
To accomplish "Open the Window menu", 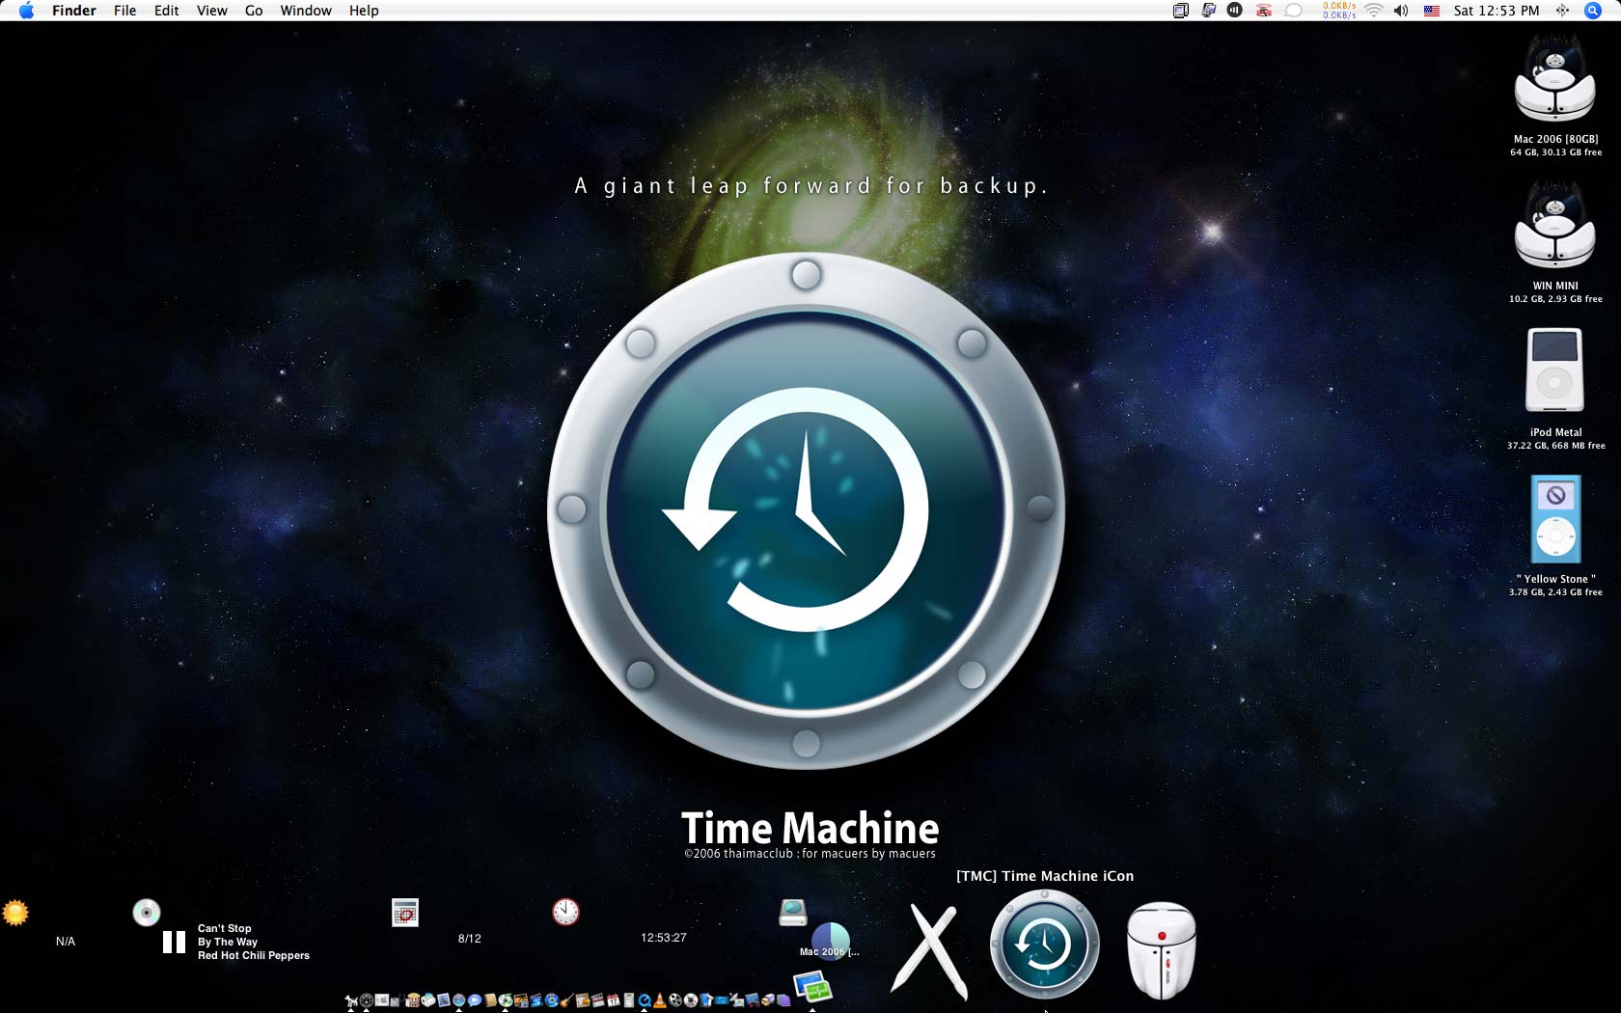I will pyautogui.click(x=306, y=11).
